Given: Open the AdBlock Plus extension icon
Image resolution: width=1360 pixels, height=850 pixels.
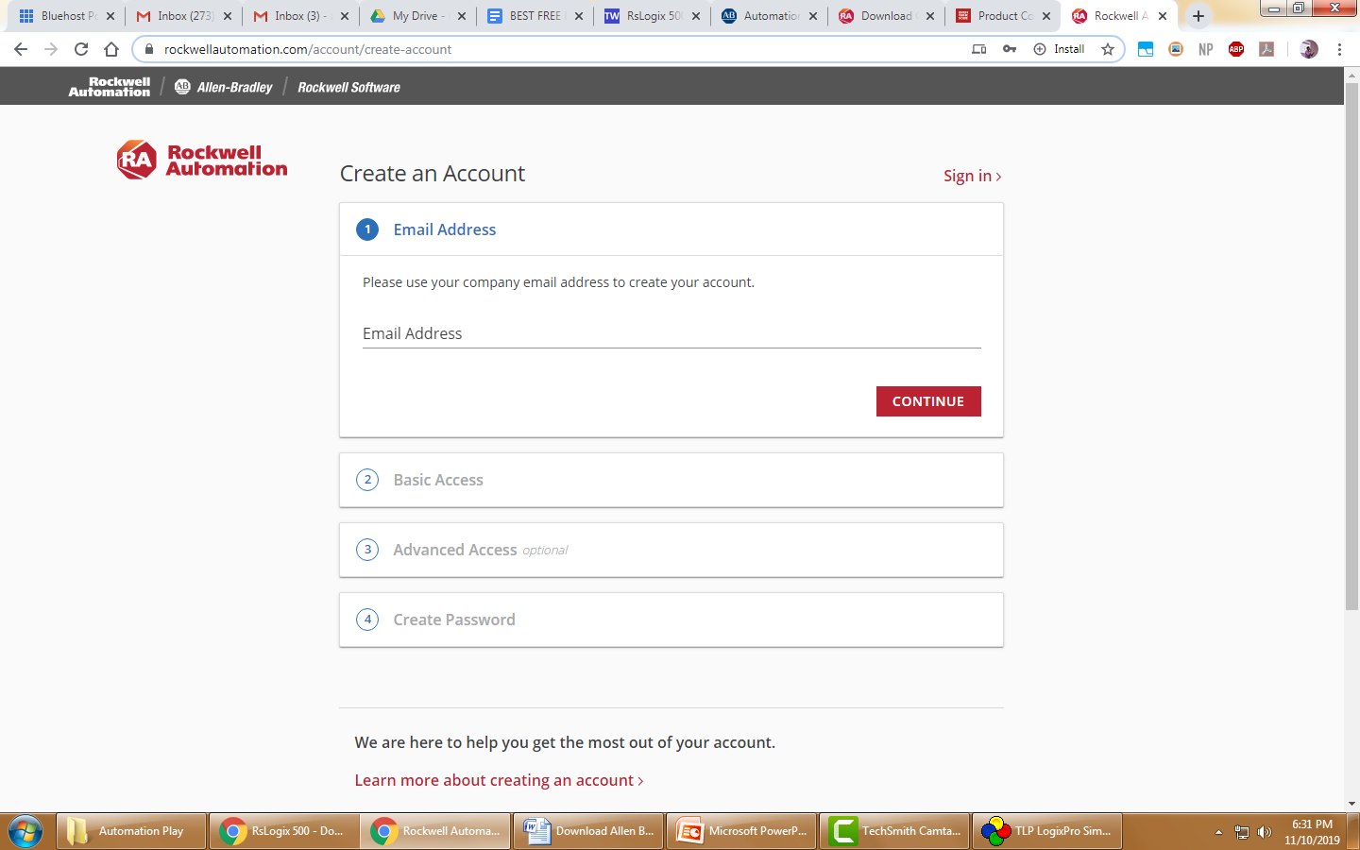Looking at the screenshot, I should pyautogui.click(x=1236, y=49).
